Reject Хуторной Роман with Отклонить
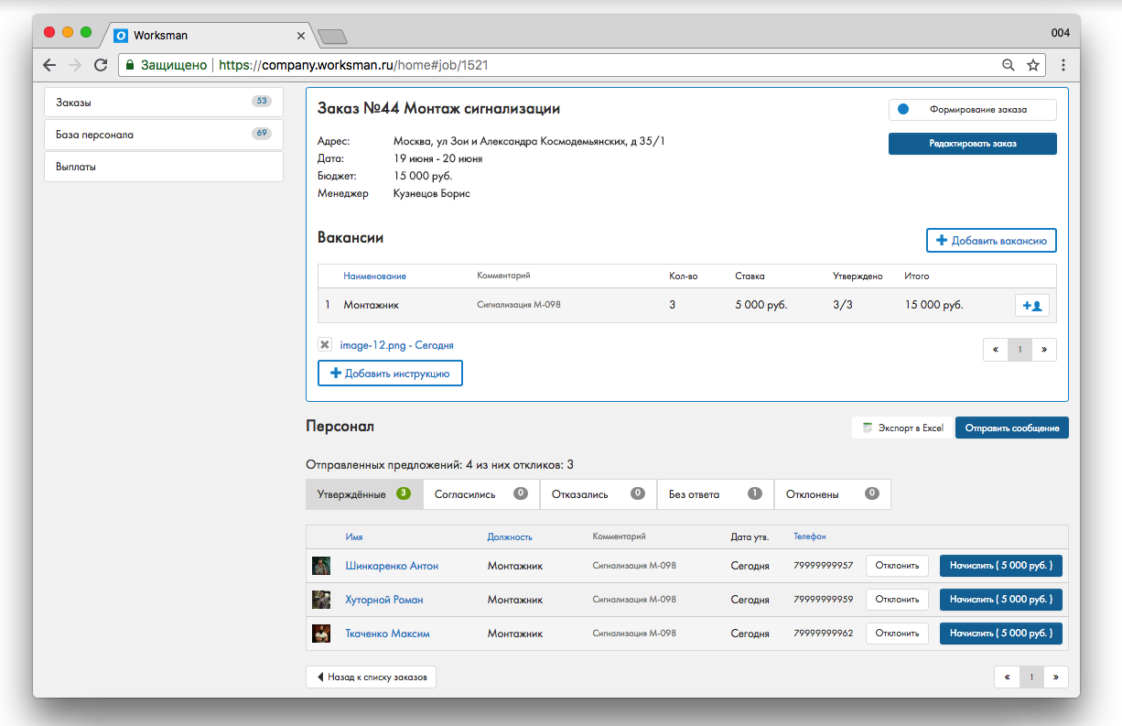1122x726 pixels. [x=897, y=600]
